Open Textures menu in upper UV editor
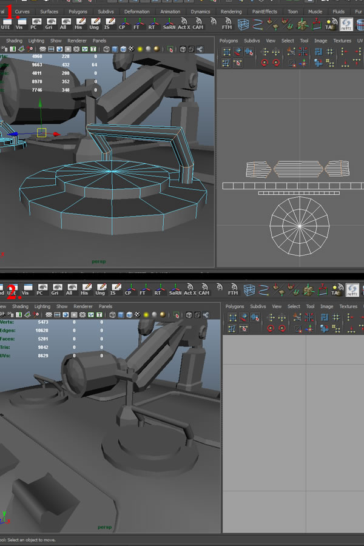The height and width of the screenshot is (546, 364). [342, 41]
